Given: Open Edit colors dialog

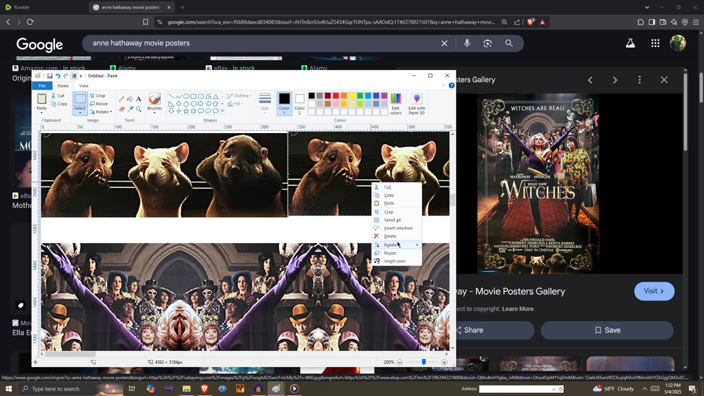Looking at the screenshot, I should 395,104.
